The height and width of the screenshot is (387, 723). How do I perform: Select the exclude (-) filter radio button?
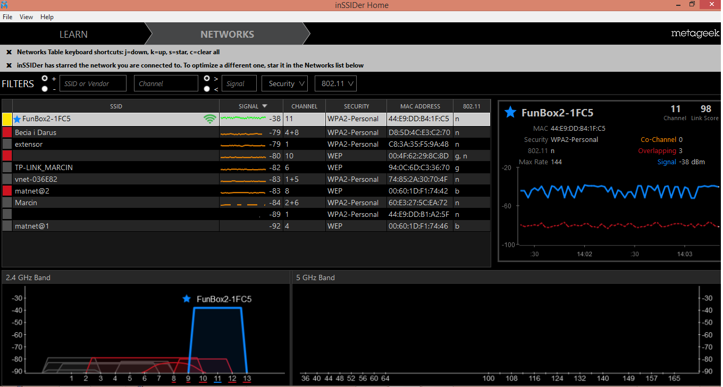[x=45, y=89]
